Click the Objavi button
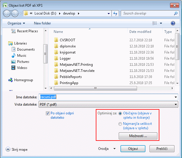This screenshot has height=158, width=182. click(x=133, y=149)
